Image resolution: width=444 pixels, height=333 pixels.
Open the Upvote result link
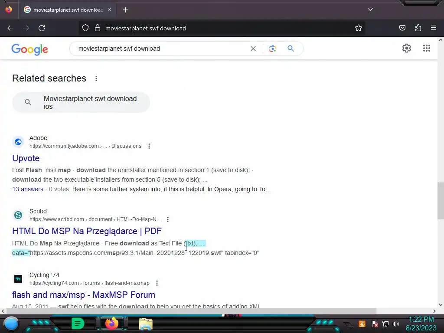pyautogui.click(x=26, y=158)
